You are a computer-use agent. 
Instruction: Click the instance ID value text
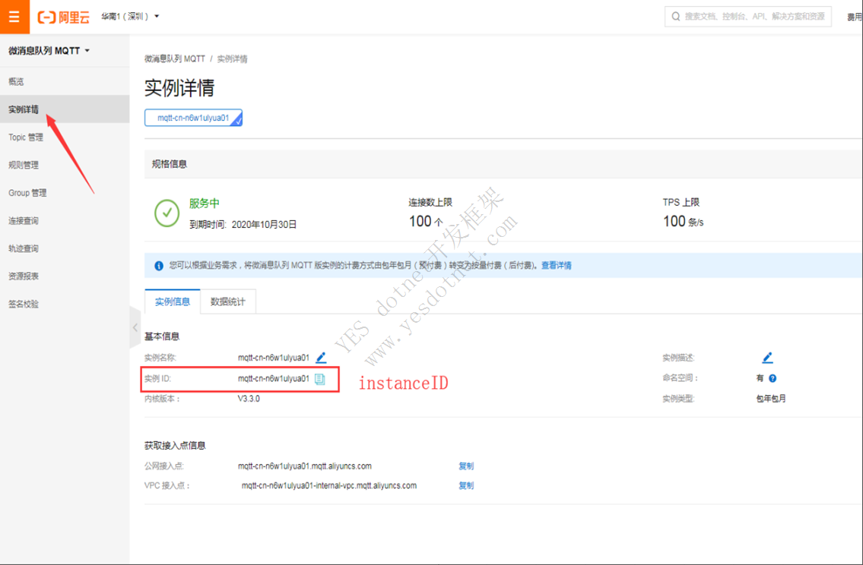pyautogui.click(x=274, y=379)
